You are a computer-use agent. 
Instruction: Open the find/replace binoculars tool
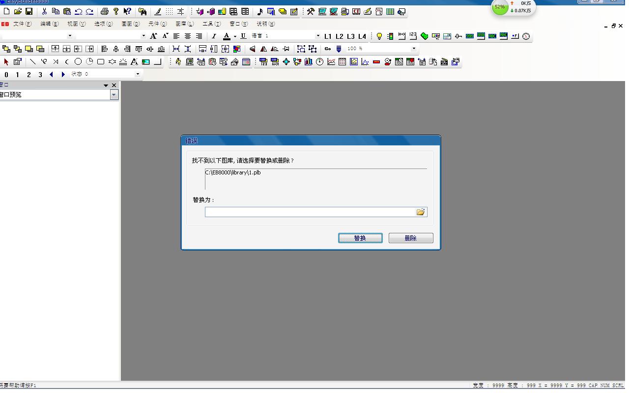point(143,11)
